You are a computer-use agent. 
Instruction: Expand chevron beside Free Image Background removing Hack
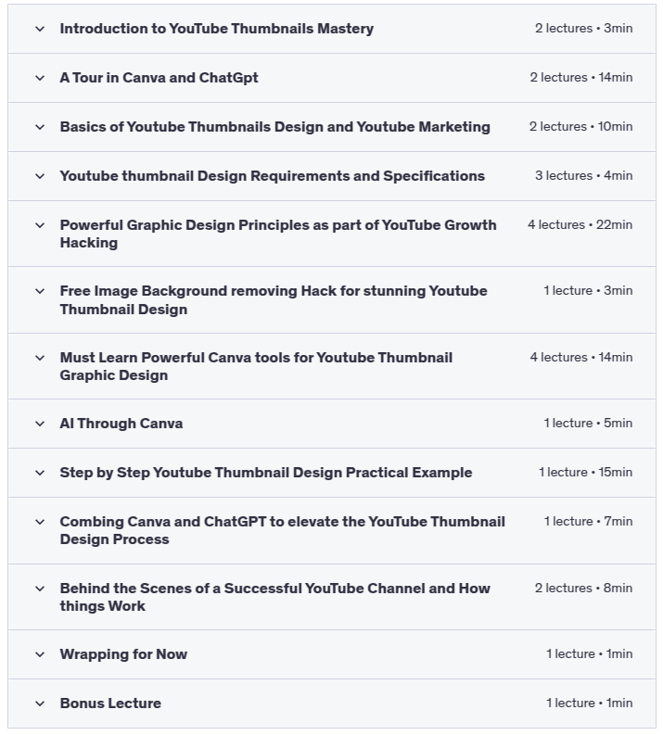click(x=40, y=291)
